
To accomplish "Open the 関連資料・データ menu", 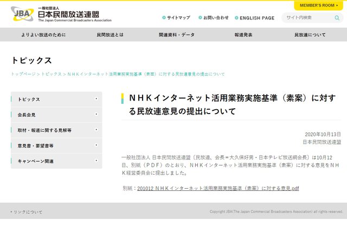I will [177, 35].
